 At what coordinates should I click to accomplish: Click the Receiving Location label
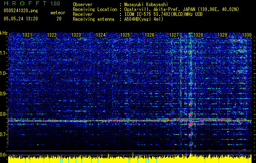point(95,9)
